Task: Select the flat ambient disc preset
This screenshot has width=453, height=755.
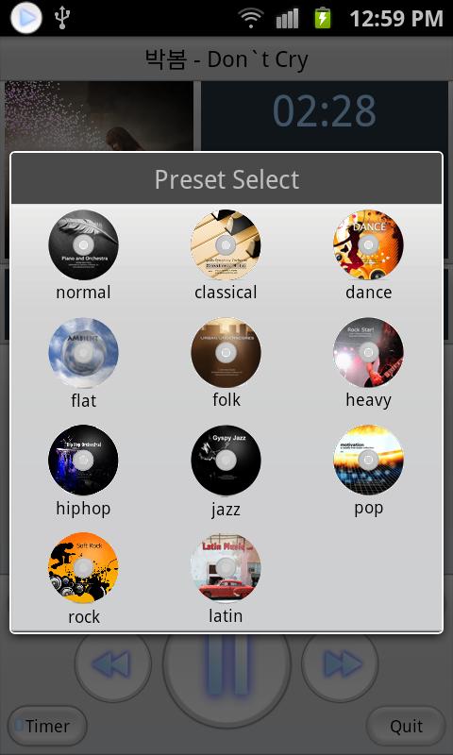Action: [x=83, y=352]
